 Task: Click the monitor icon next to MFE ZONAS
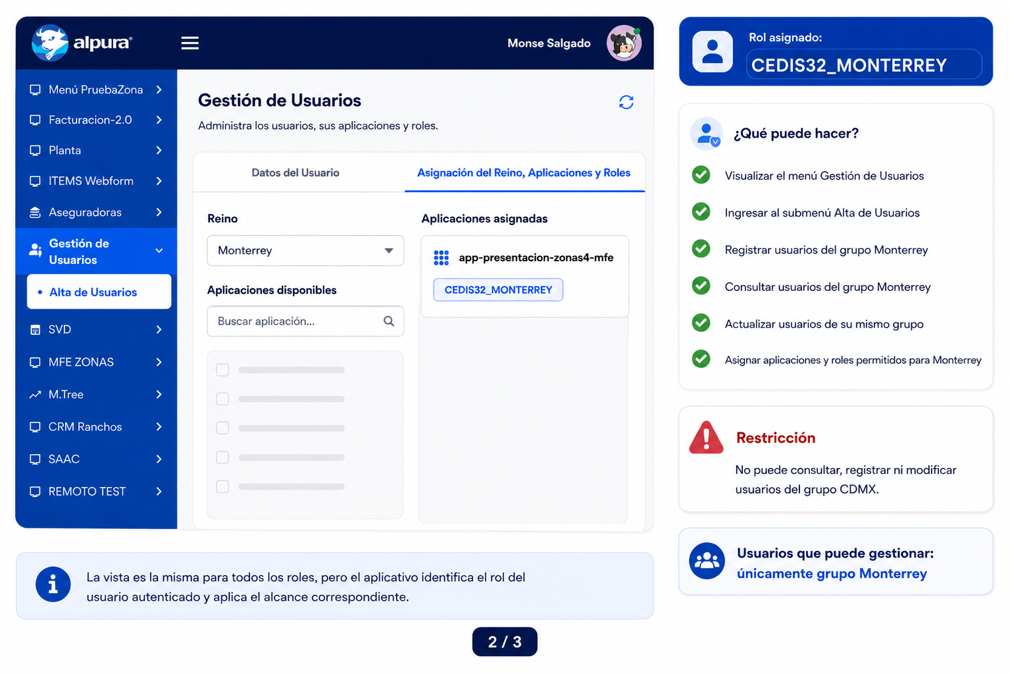click(x=36, y=362)
